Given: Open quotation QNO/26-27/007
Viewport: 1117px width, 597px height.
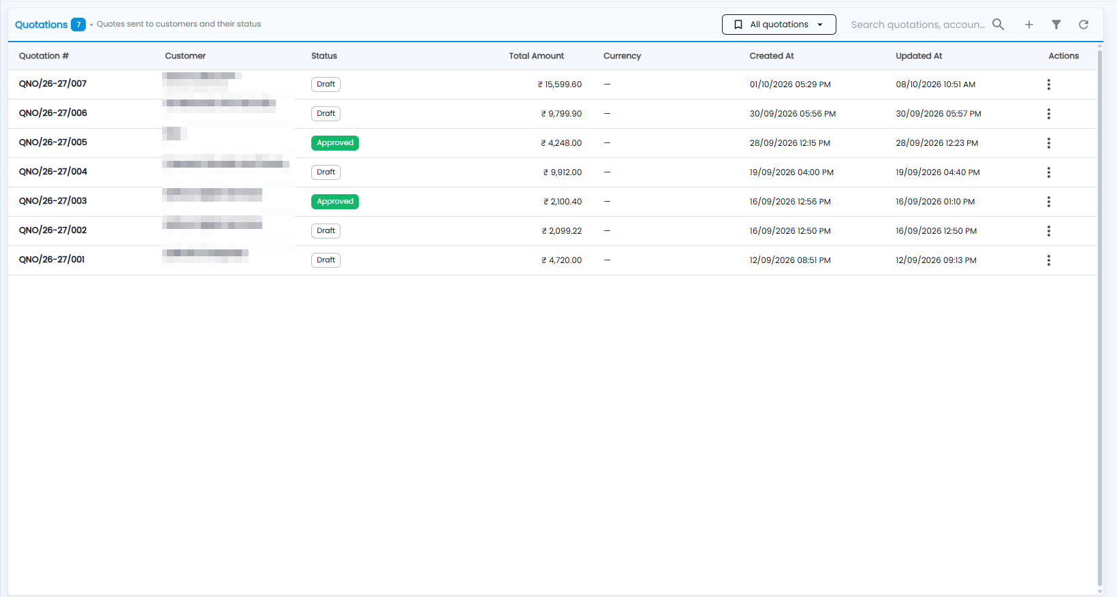Looking at the screenshot, I should 52,84.
